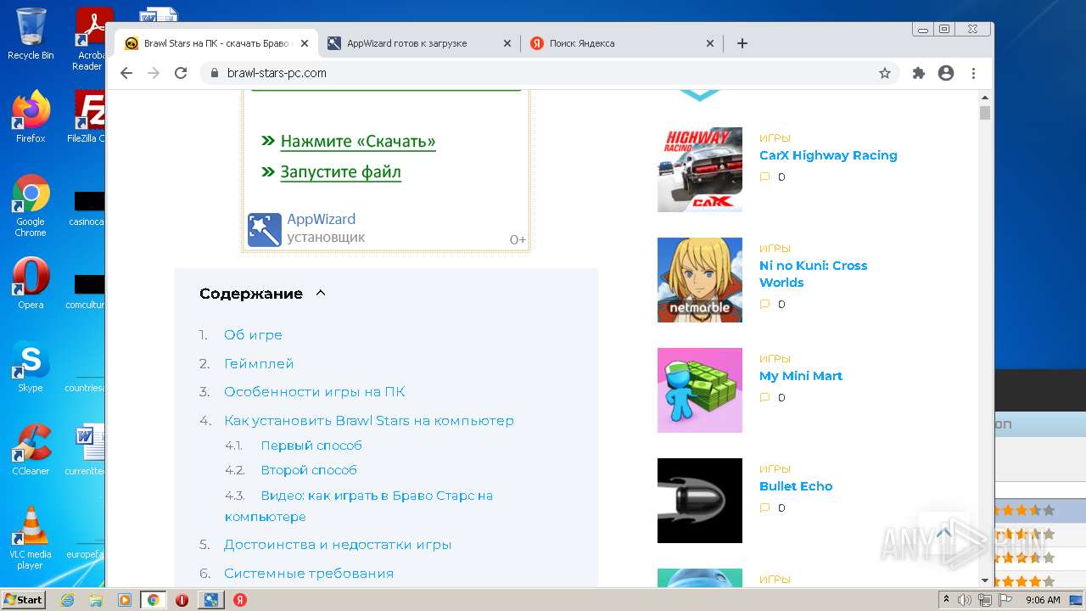The width and height of the screenshot is (1086, 611).
Task: Open the File Explorer taskbar icon
Action: point(96,600)
